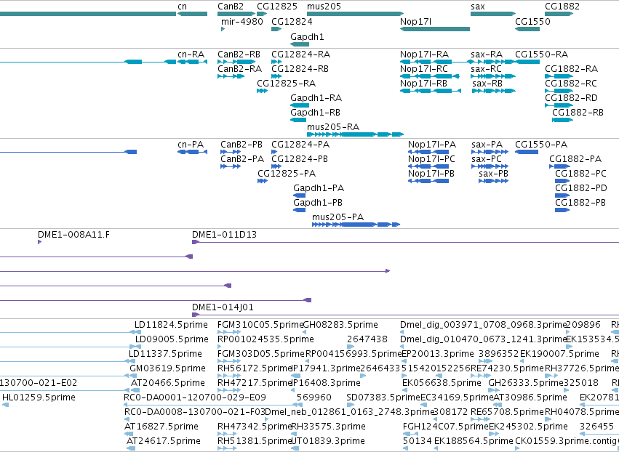The height and width of the screenshot is (452, 619).
Task: Select GH26333.5prime label
Action: pos(526,383)
